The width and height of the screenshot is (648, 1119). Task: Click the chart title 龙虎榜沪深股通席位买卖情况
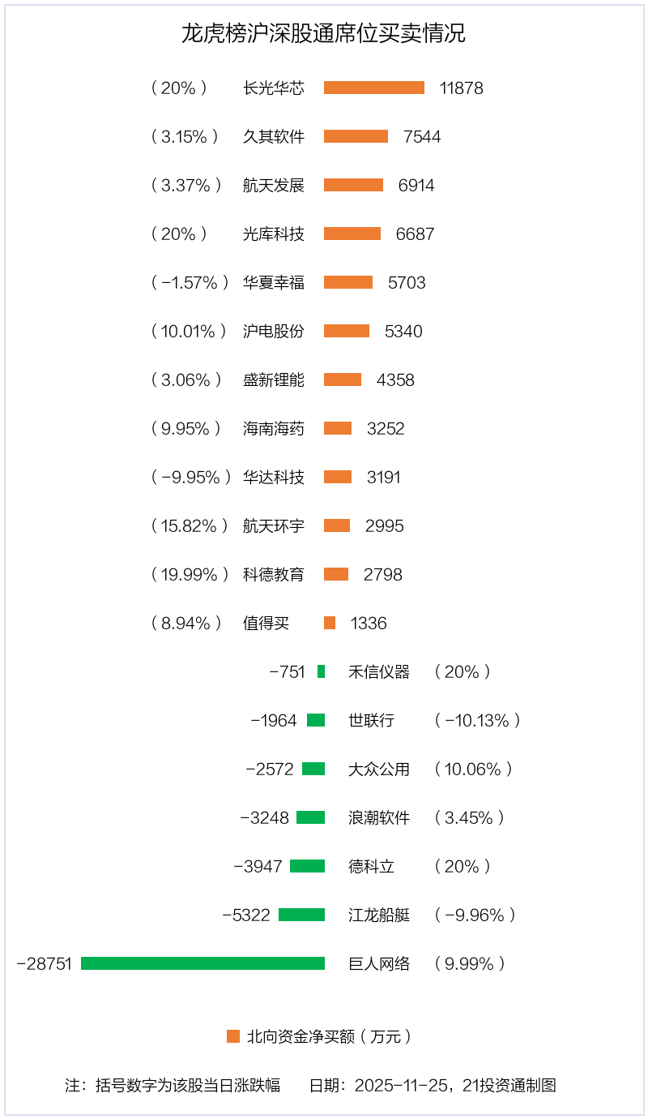point(323,34)
